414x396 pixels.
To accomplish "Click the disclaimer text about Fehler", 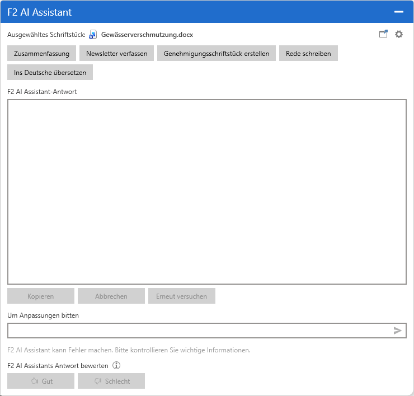I will pyautogui.click(x=129, y=350).
